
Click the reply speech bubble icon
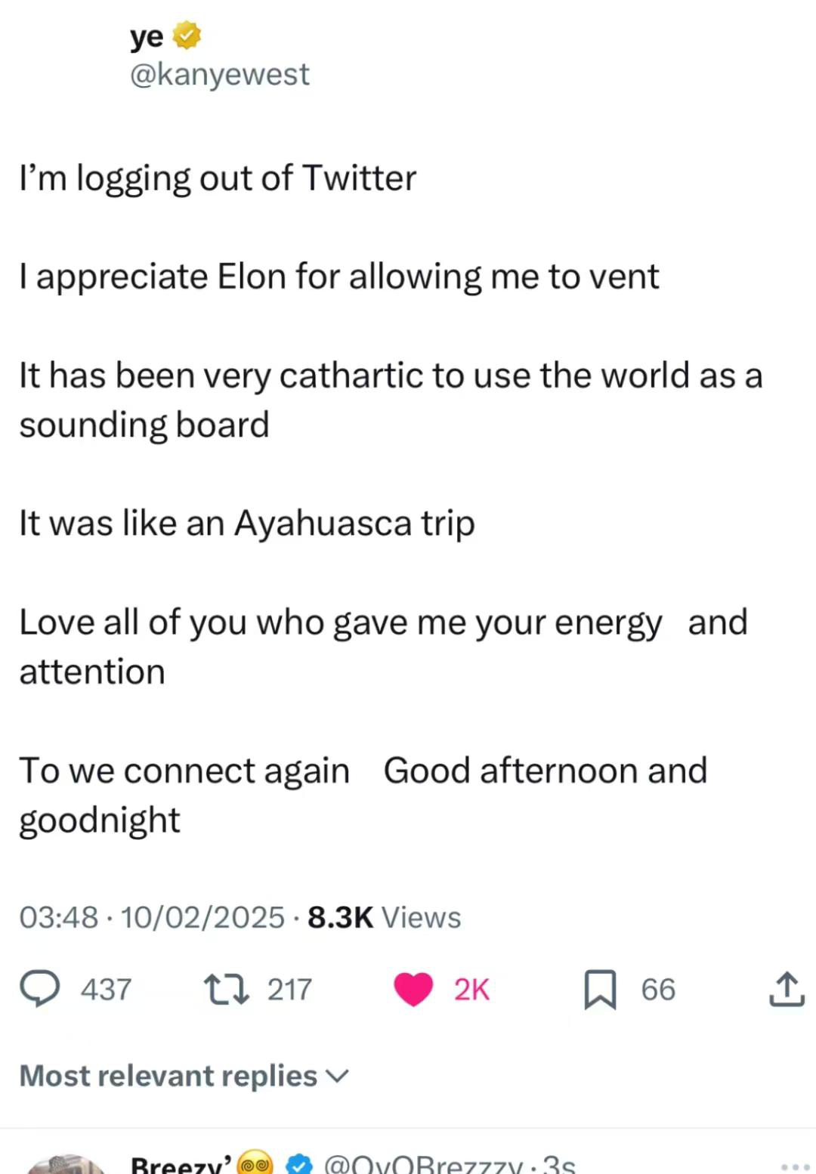pos(39,989)
